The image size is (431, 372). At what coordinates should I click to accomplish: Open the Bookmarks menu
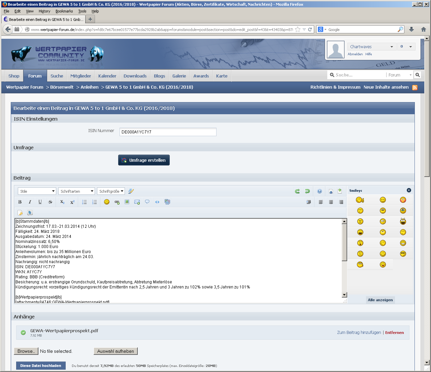point(64,11)
